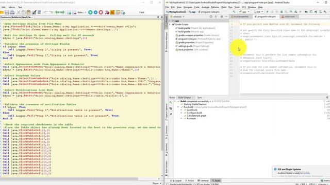330x185 pixels.
Task: Collapse the 'Build: completed successfully' node
Action: 175,101
